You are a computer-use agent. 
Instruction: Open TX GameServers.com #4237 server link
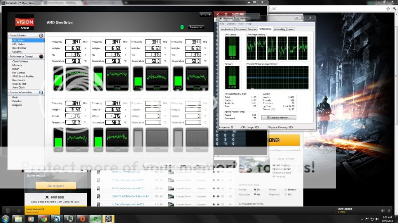[x=128, y=189]
